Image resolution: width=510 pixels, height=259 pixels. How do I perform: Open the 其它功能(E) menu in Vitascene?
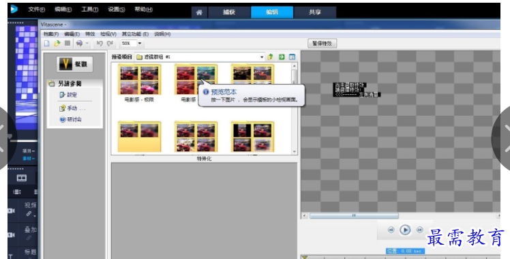pyautogui.click(x=135, y=34)
